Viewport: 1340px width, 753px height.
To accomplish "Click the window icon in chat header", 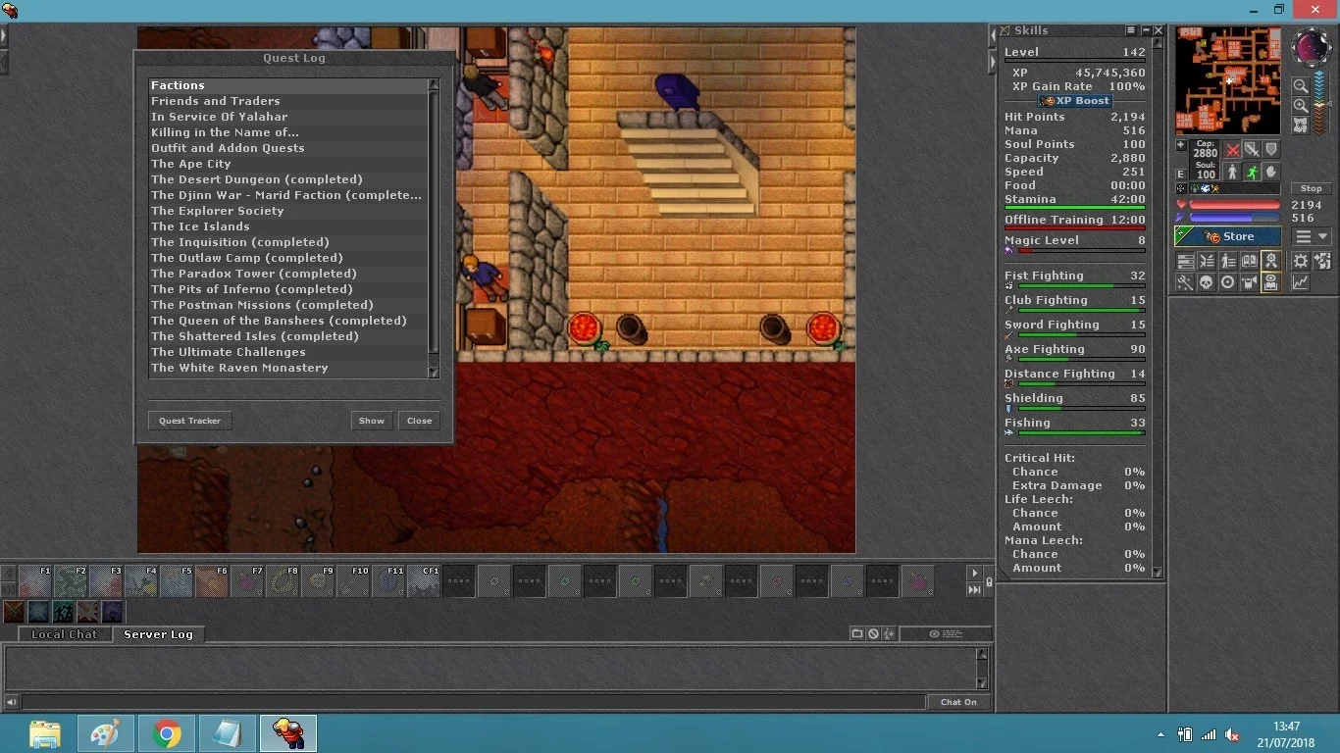I will (857, 634).
